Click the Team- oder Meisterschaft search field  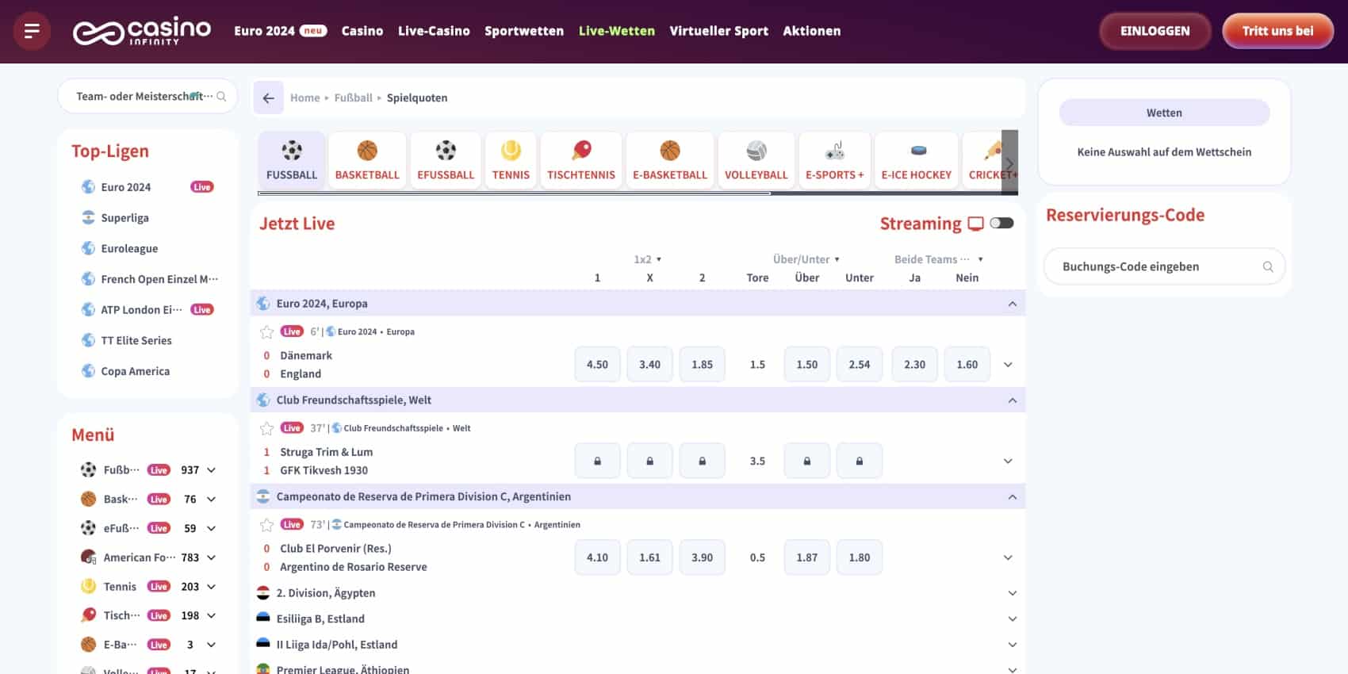click(x=147, y=97)
